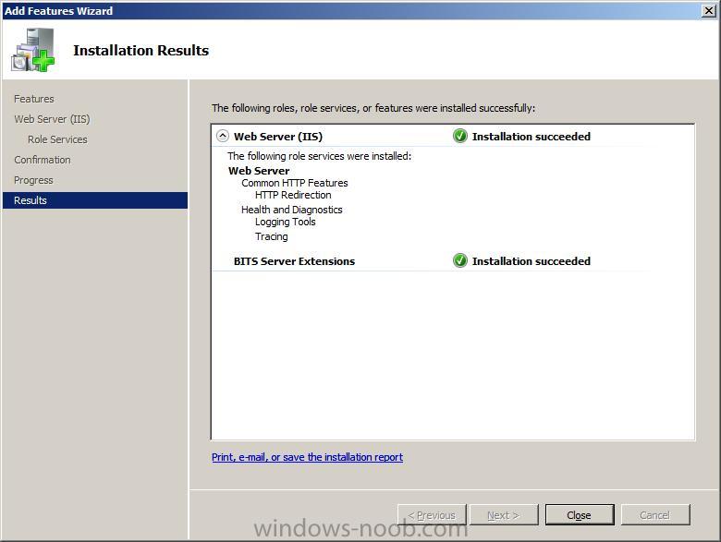The width and height of the screenshot is (721, 542).
Task: Click the Common HTTP Features entry
Action: pyautogui.click(x=295, y=183)
